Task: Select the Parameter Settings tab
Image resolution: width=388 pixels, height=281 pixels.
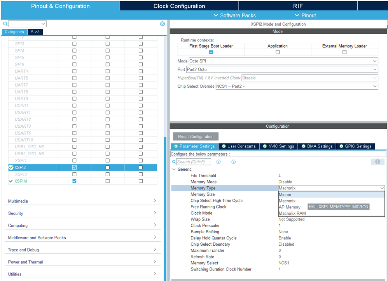Action: tap(194, 146)
